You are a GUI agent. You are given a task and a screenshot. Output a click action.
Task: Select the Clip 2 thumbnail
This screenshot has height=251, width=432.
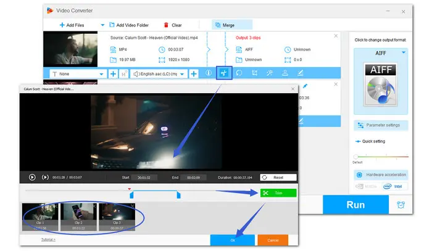78,217
